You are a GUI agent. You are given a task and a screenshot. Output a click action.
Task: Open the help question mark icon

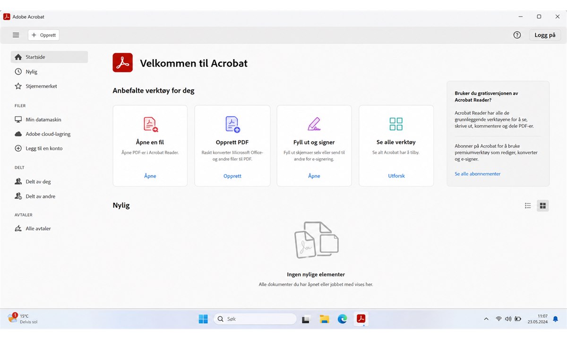coord(517,35)
